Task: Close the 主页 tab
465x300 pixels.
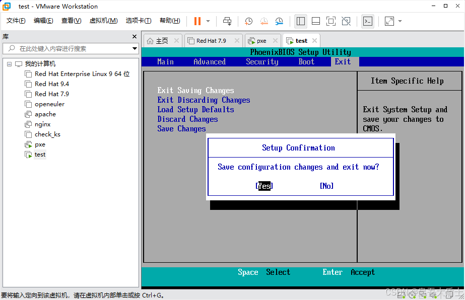Action: pyautogui.click(x=176, y=41)
